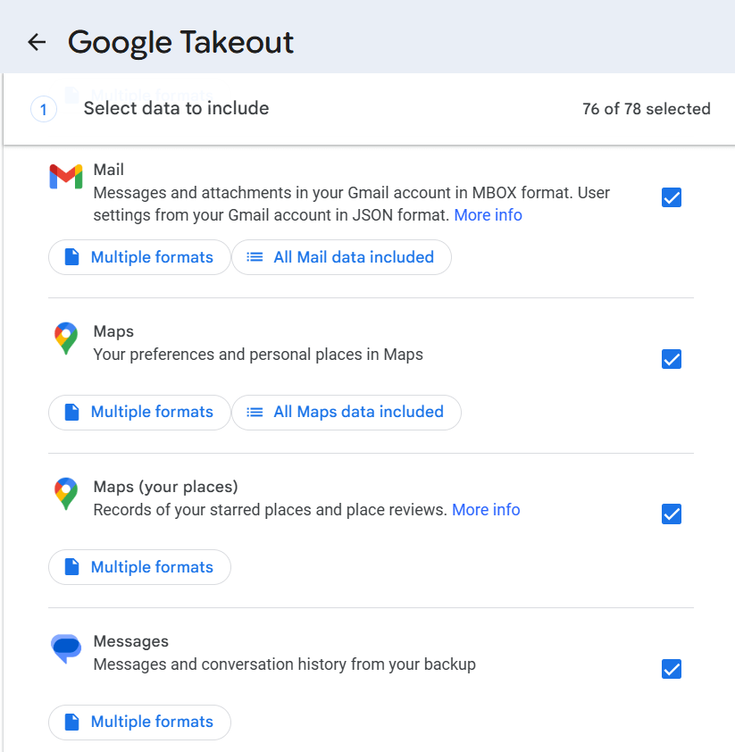This screenshot has height=752, width=735.
Task: Select the 'Select data to include' section header
Action: (176, 108)
